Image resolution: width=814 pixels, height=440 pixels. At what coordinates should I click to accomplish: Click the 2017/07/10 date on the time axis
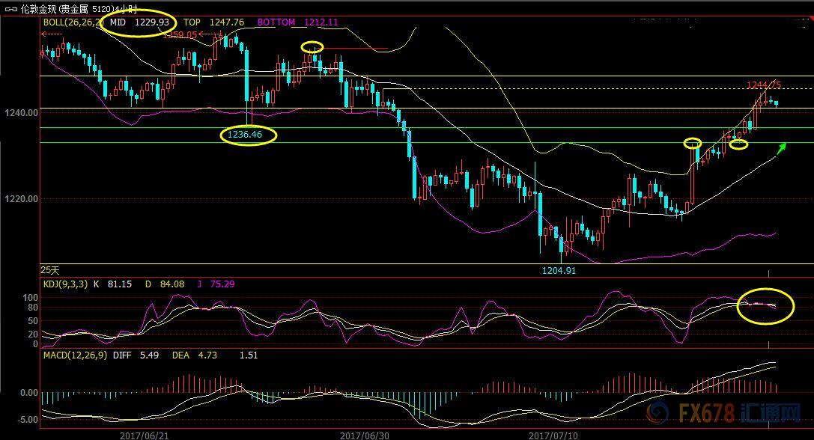coord(553,434)
